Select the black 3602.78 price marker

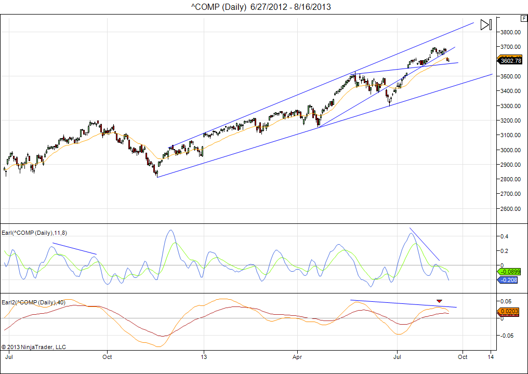tap(510, 61)
